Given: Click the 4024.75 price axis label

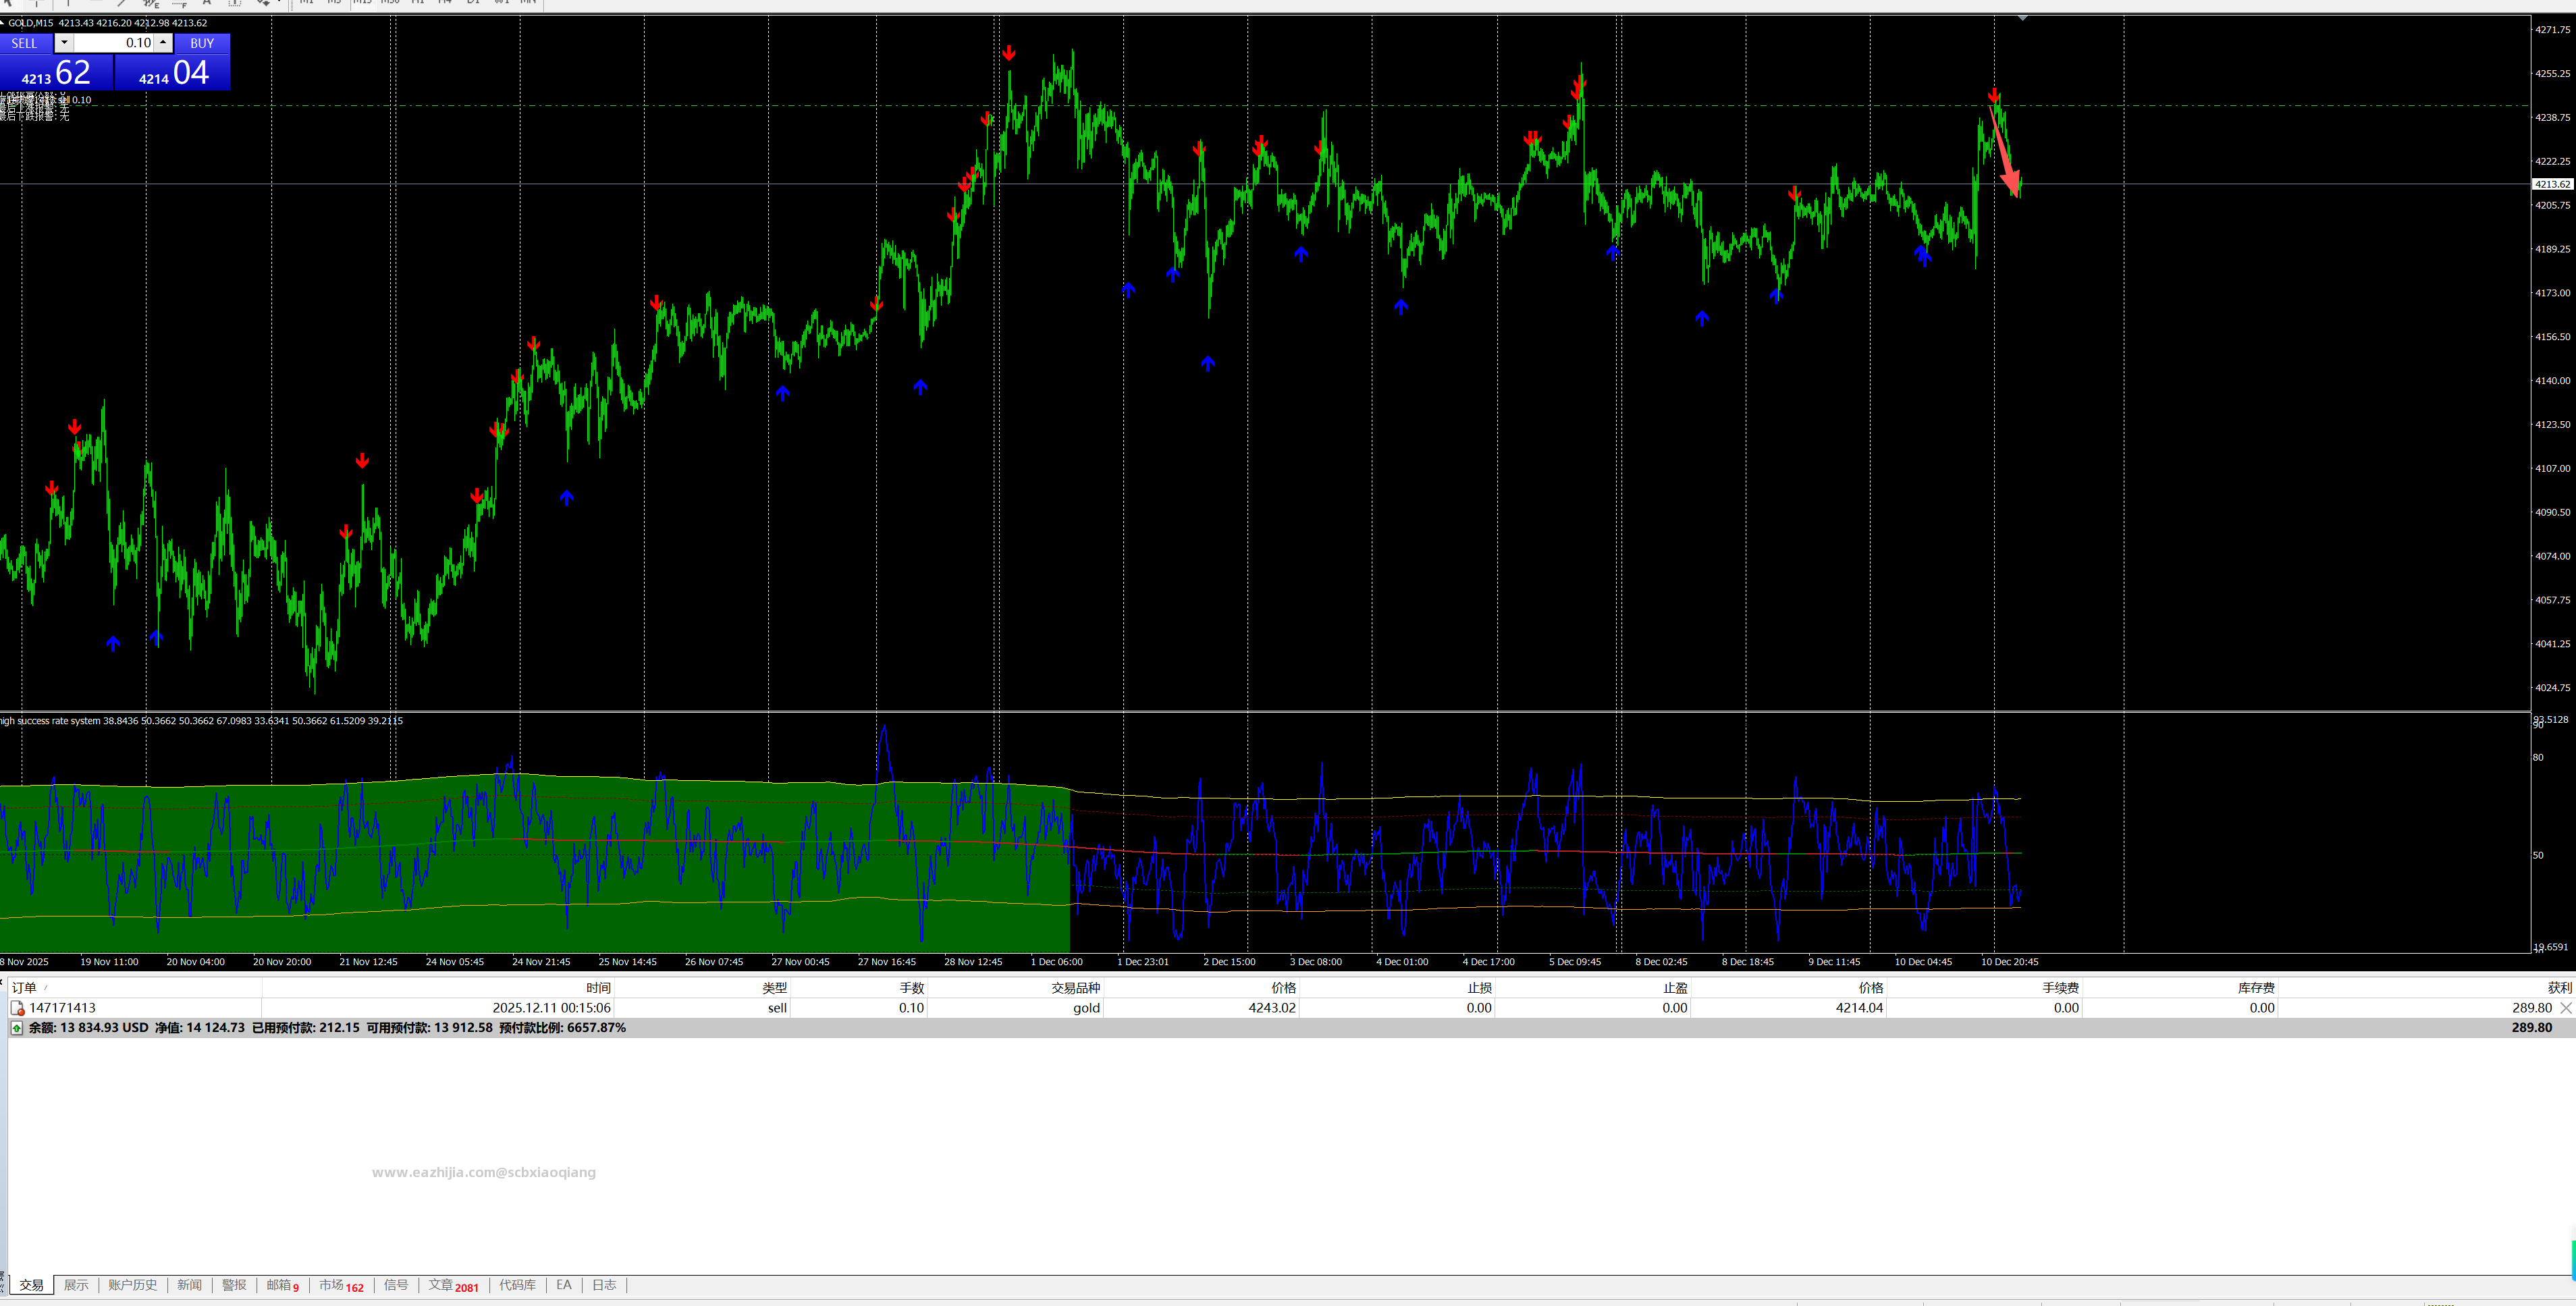Looking at the screenshot, I should 2552,688.
